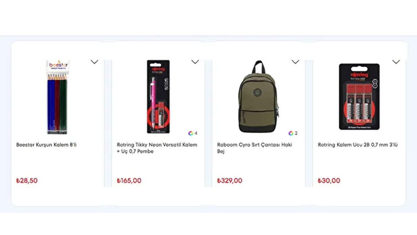
Task: Click the ₺28,50 price
Action: pyautogui.click(x=27, y=180)
